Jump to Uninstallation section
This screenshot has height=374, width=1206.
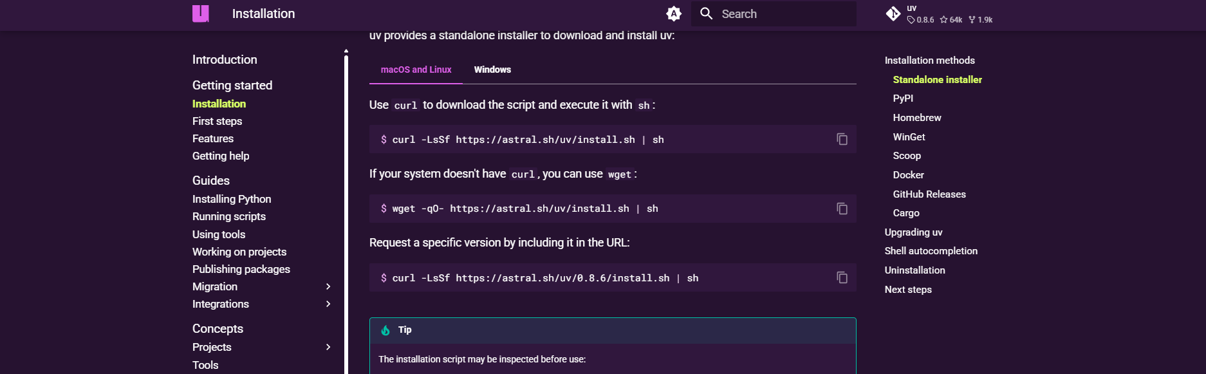point(915,270)
